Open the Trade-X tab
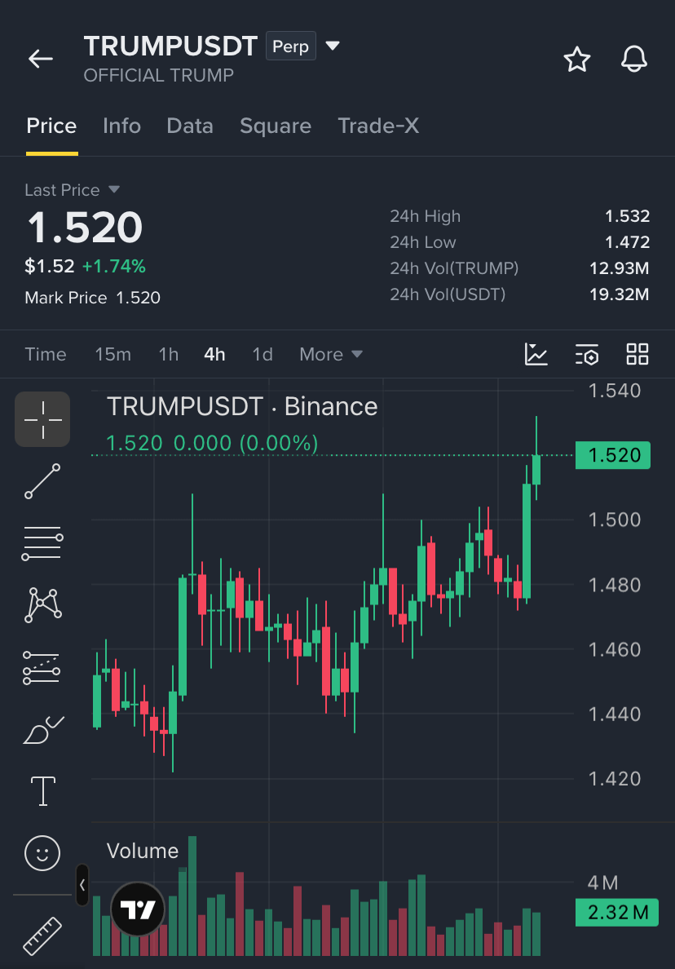This screenshot has width=675, height=969. tap(378, 126)
